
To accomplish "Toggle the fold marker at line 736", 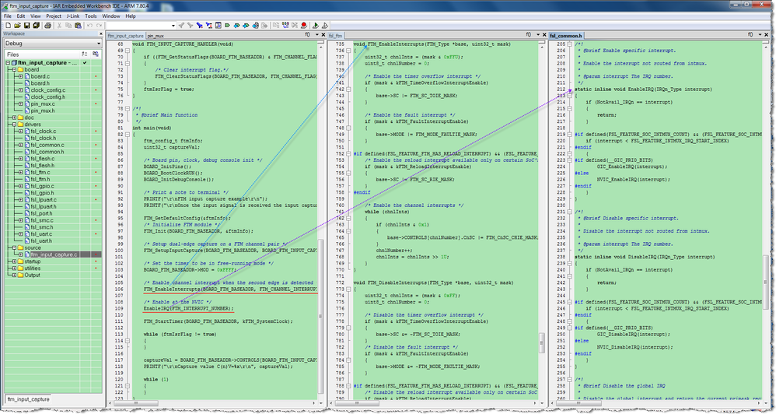I will 349,51.
